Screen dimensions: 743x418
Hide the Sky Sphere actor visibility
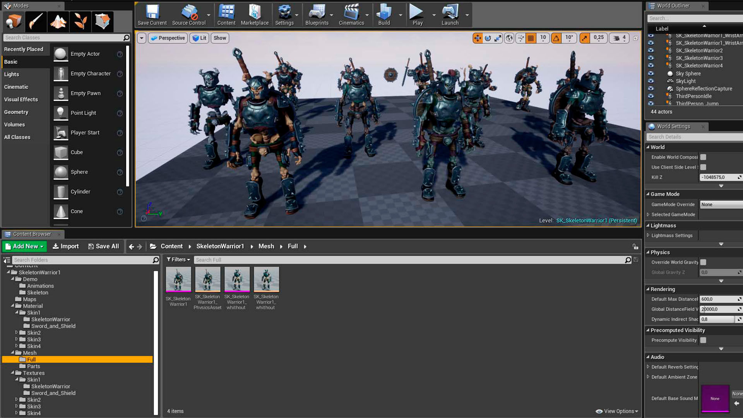tap(651, 74)
